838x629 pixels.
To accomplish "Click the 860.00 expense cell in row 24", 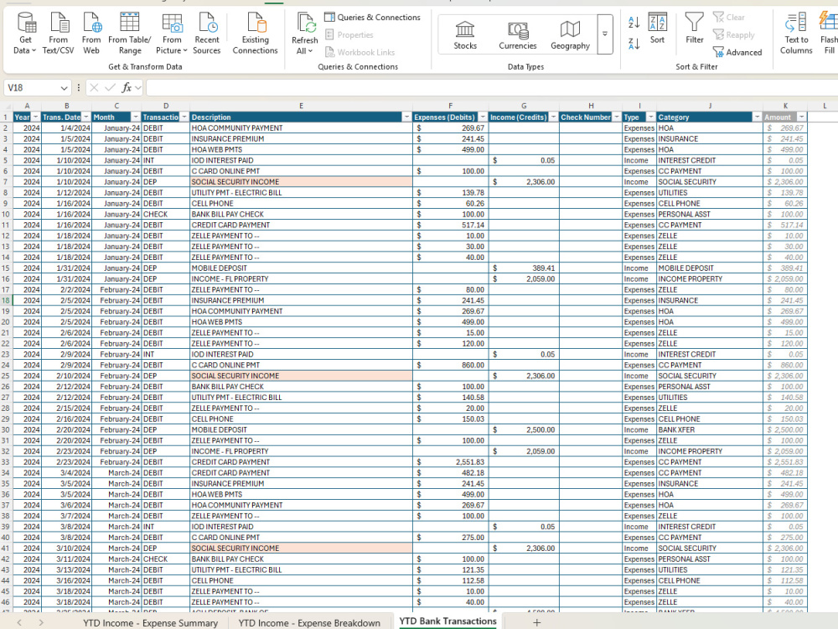I will 451,366.
